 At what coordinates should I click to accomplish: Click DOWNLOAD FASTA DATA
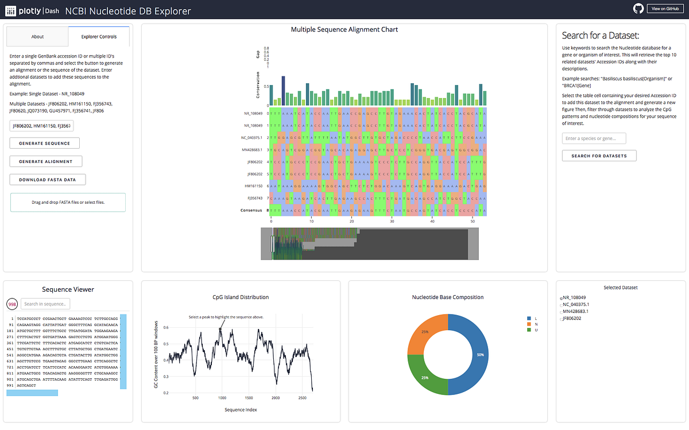click(48, 179)
